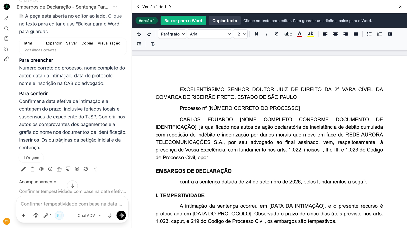Screen dimensions: 407x228
Task: Toggle underline (S) formatting
Action: pos(277,34)
